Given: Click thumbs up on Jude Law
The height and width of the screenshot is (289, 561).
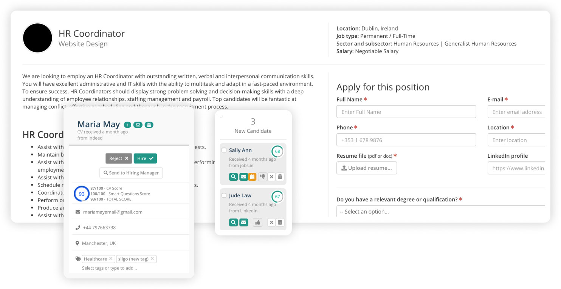Looking at the screenshot, I should pos(258,223).
